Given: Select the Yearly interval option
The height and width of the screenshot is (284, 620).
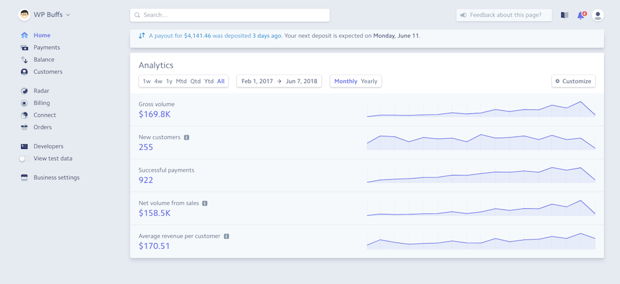Looking at the screenshot, I should coord(369,81).
